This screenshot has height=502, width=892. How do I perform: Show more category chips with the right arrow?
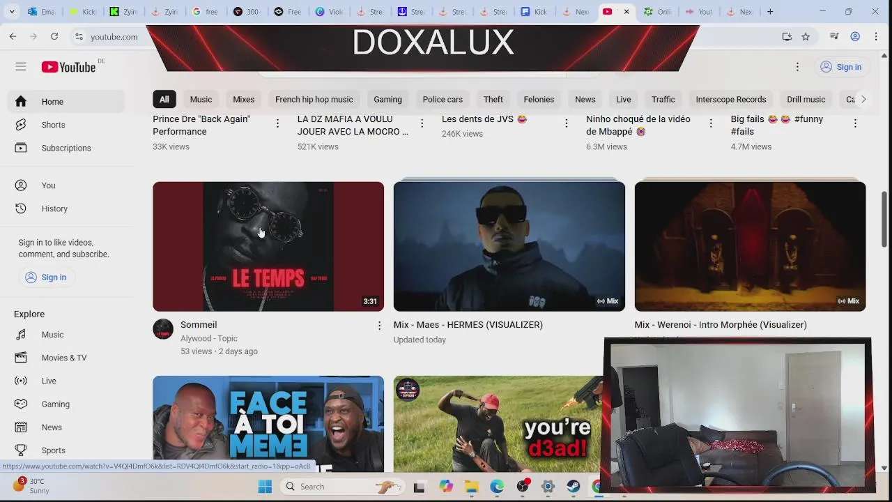click(863, 99)
